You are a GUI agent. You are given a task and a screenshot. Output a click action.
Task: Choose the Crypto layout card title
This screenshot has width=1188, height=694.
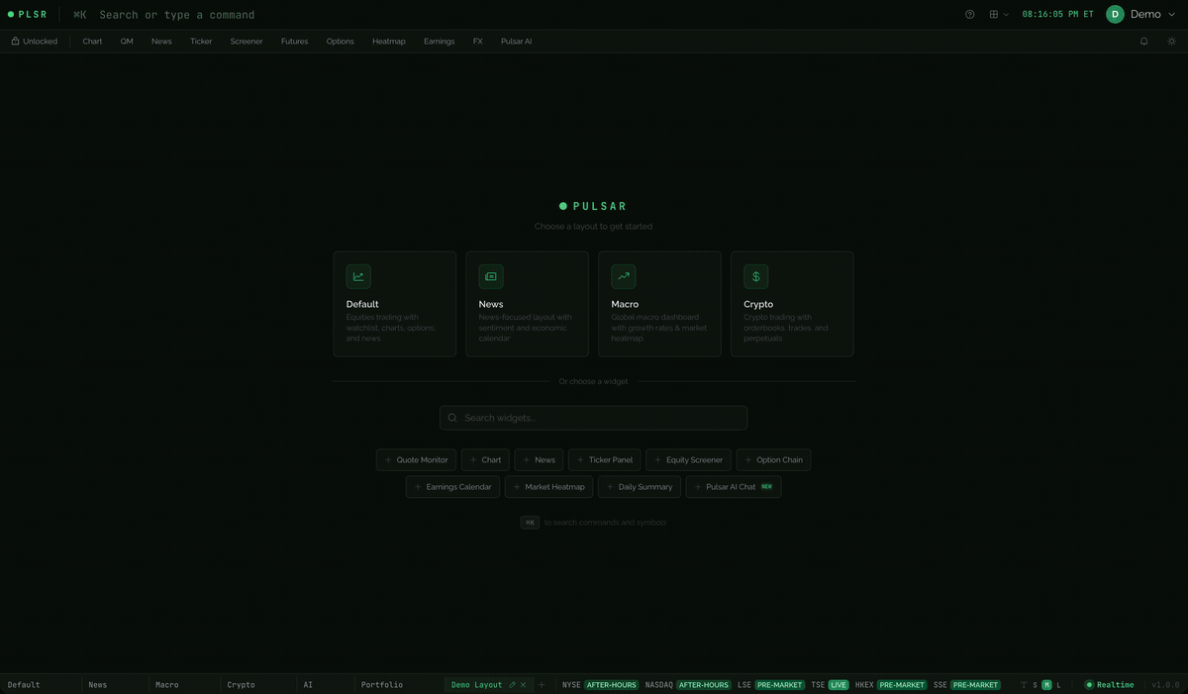point(758,304)
